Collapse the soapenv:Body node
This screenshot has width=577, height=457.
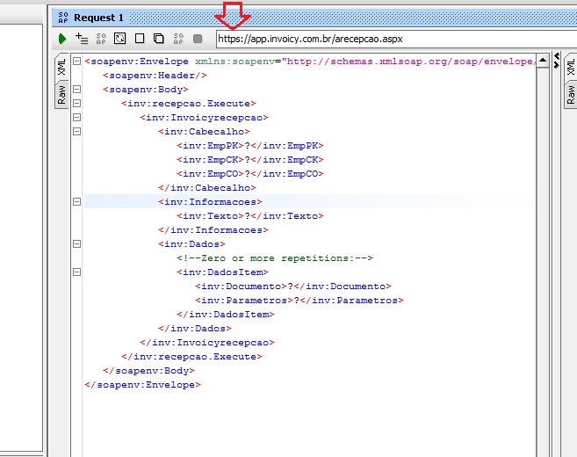pyautogui.click(x=77, y=90)
